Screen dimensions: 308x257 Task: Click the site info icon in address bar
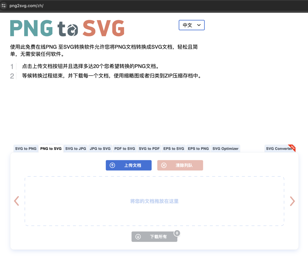pyautogui.click(x=3, y=6)
